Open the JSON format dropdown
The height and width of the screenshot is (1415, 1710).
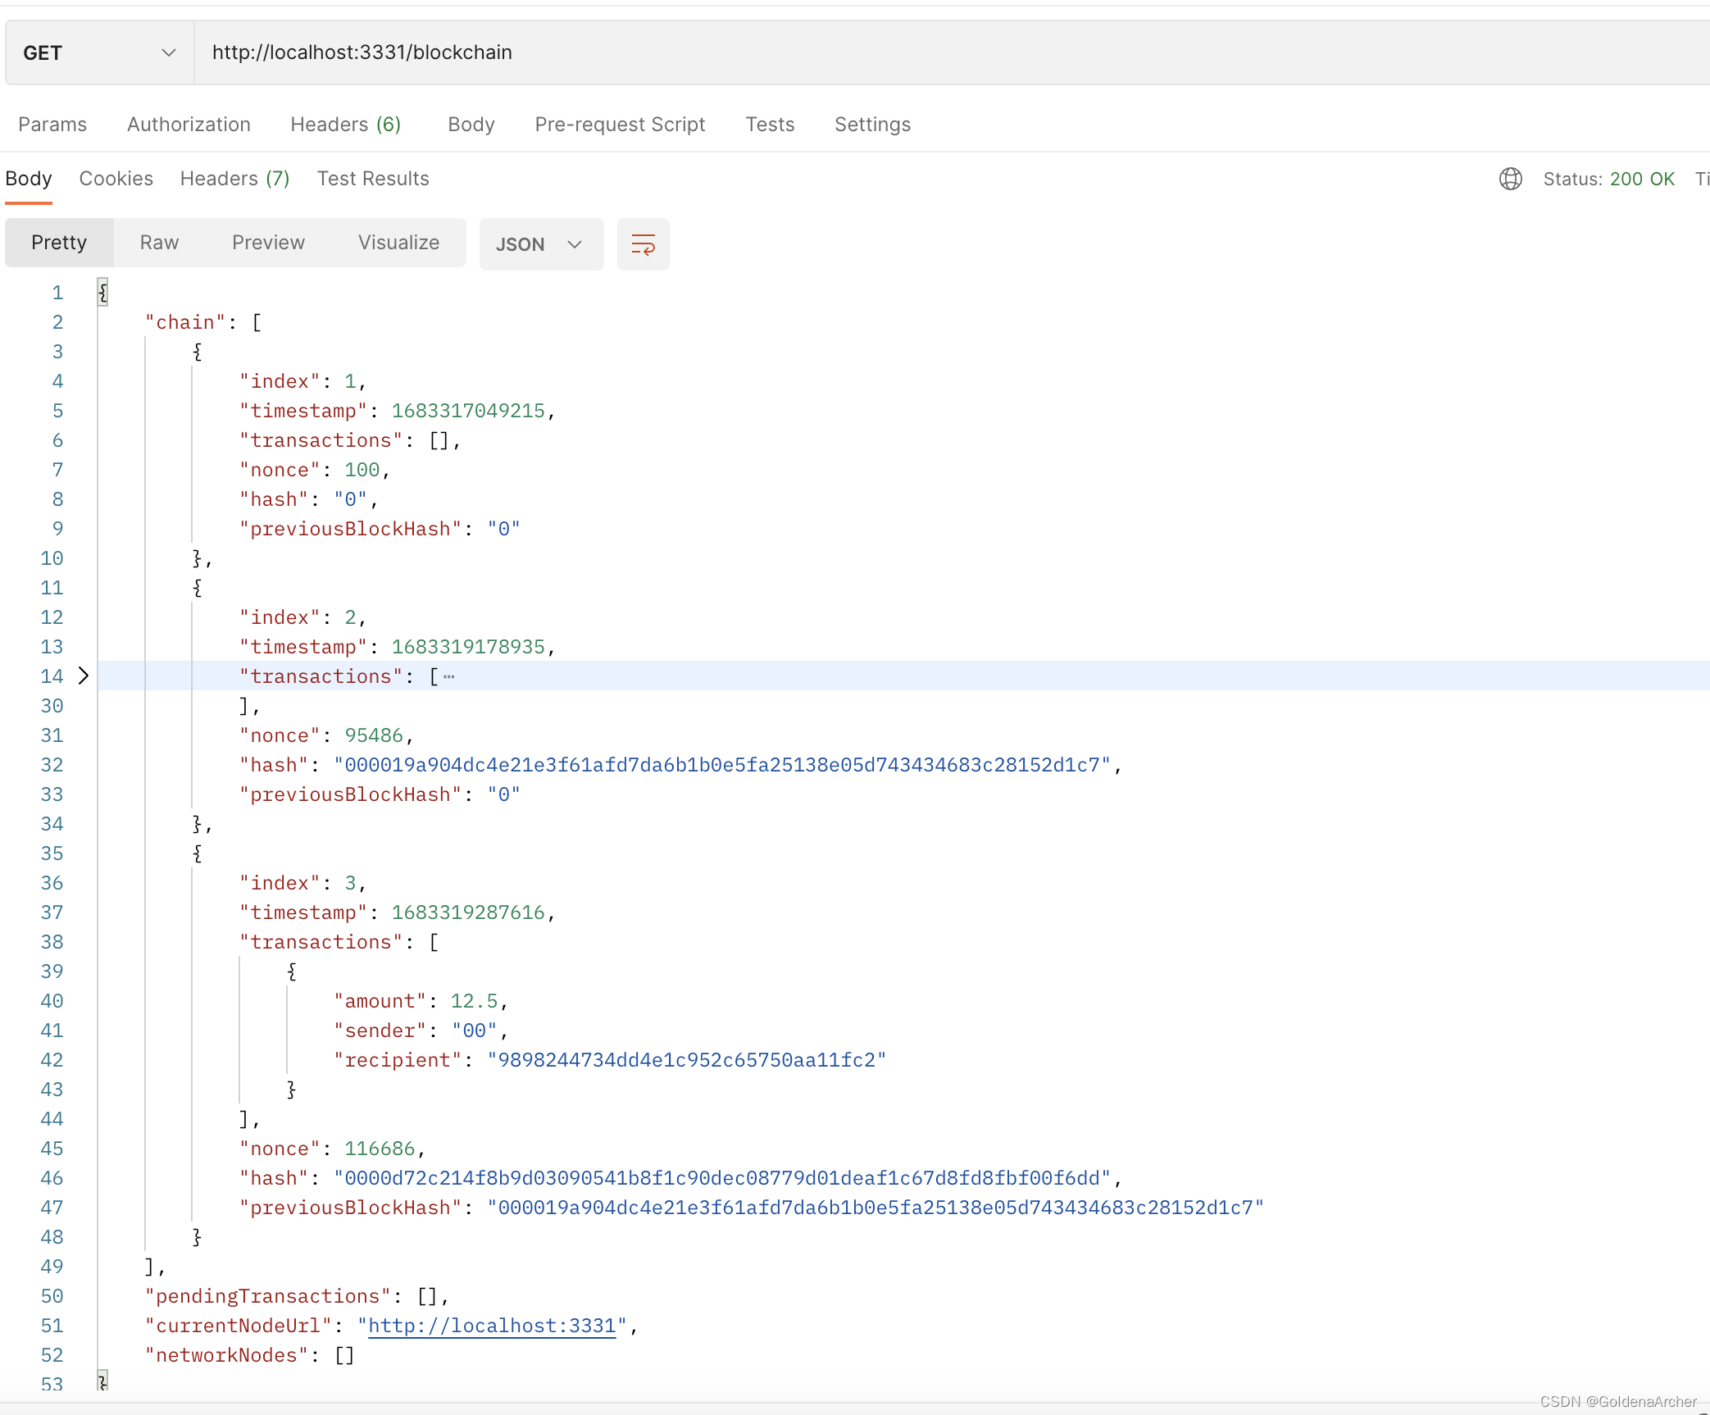pyautogui.click(x=540, y=244)
